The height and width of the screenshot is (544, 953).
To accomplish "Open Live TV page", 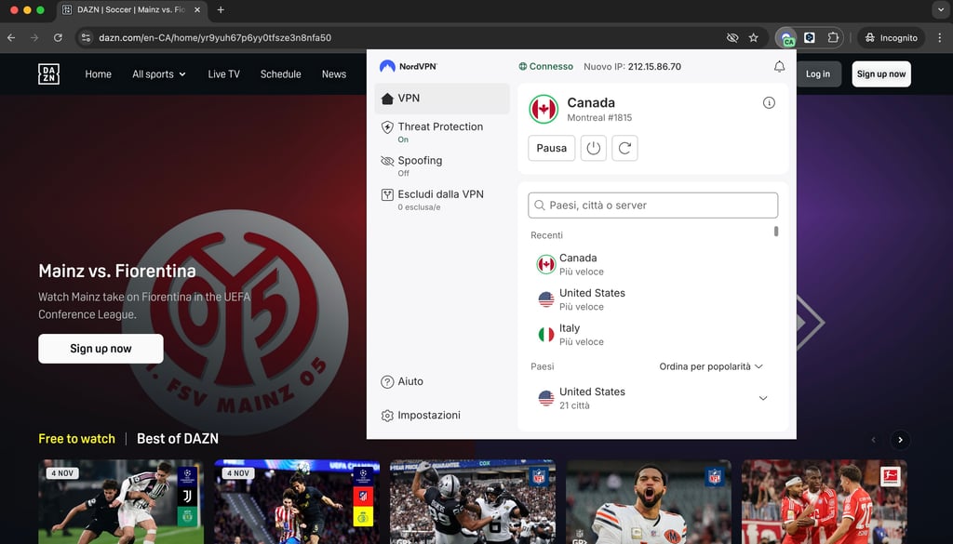I will pyautogui.click(x=223, y=74).
